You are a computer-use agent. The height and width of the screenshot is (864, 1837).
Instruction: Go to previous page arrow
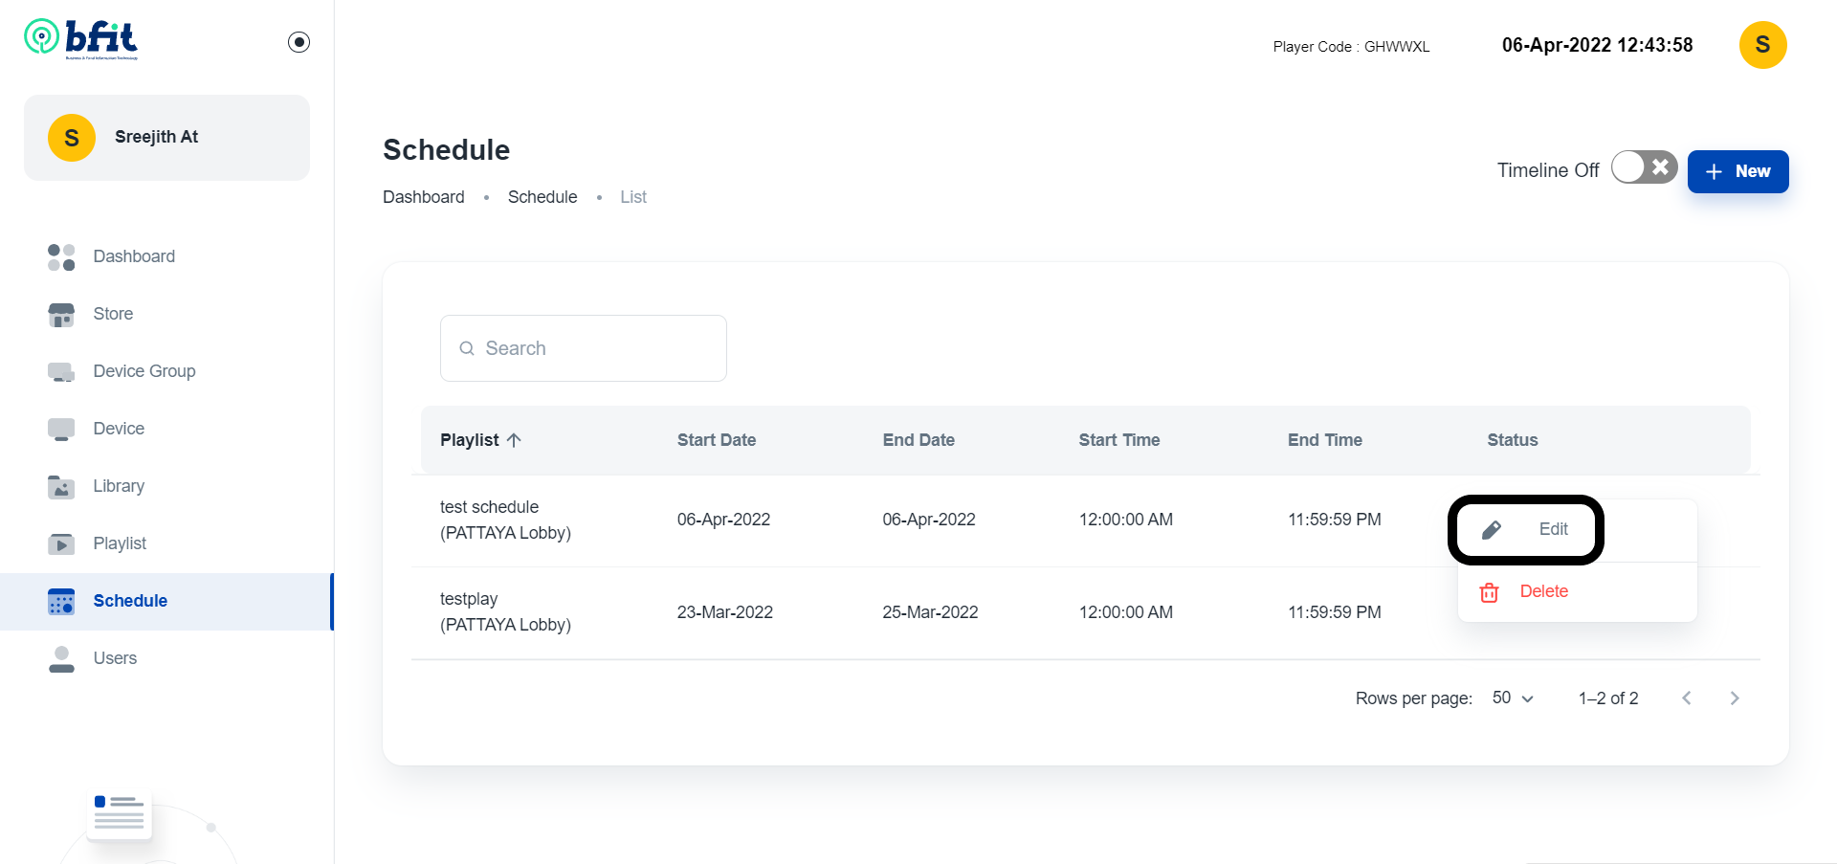(x=1687, y=698)
